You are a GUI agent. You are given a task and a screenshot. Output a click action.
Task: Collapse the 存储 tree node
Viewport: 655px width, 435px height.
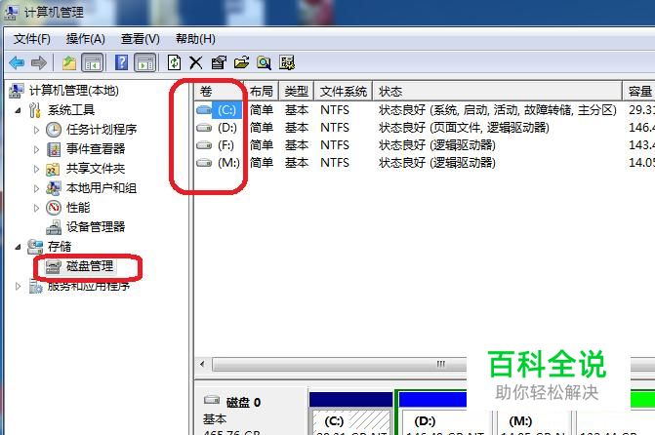[18, 247]
